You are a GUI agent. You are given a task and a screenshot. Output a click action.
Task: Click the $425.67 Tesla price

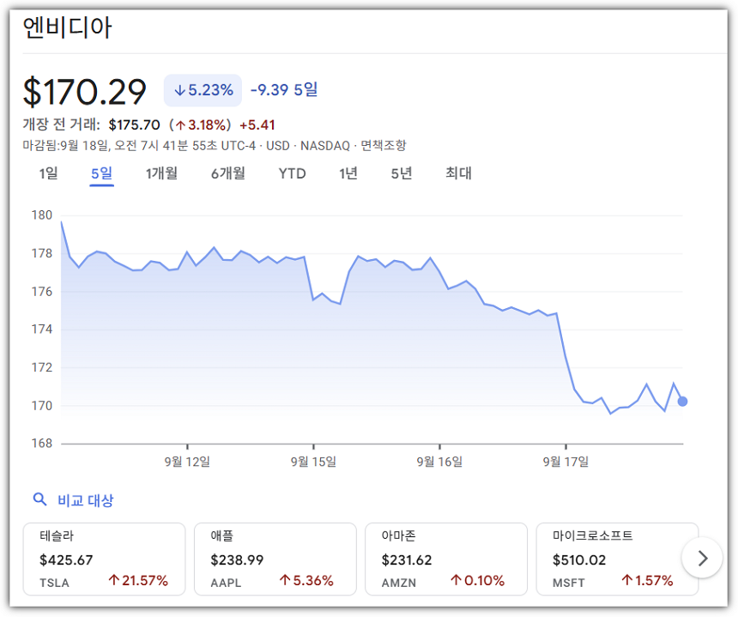click(66, 560)
